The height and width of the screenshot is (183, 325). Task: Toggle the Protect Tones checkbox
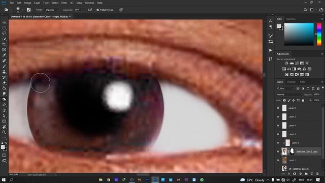coord(97,10)
